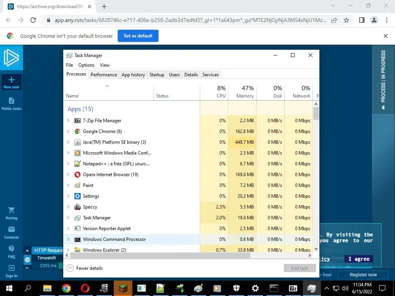Click the Windows Command Processor icon

77,239
